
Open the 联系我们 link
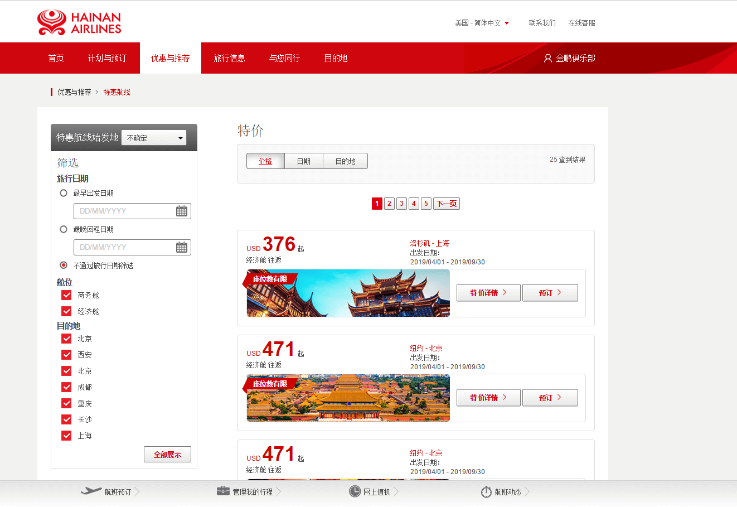pos(542,23)
